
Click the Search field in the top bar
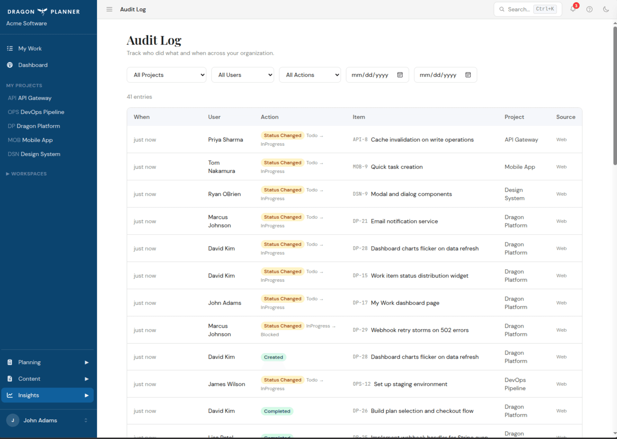518,9
